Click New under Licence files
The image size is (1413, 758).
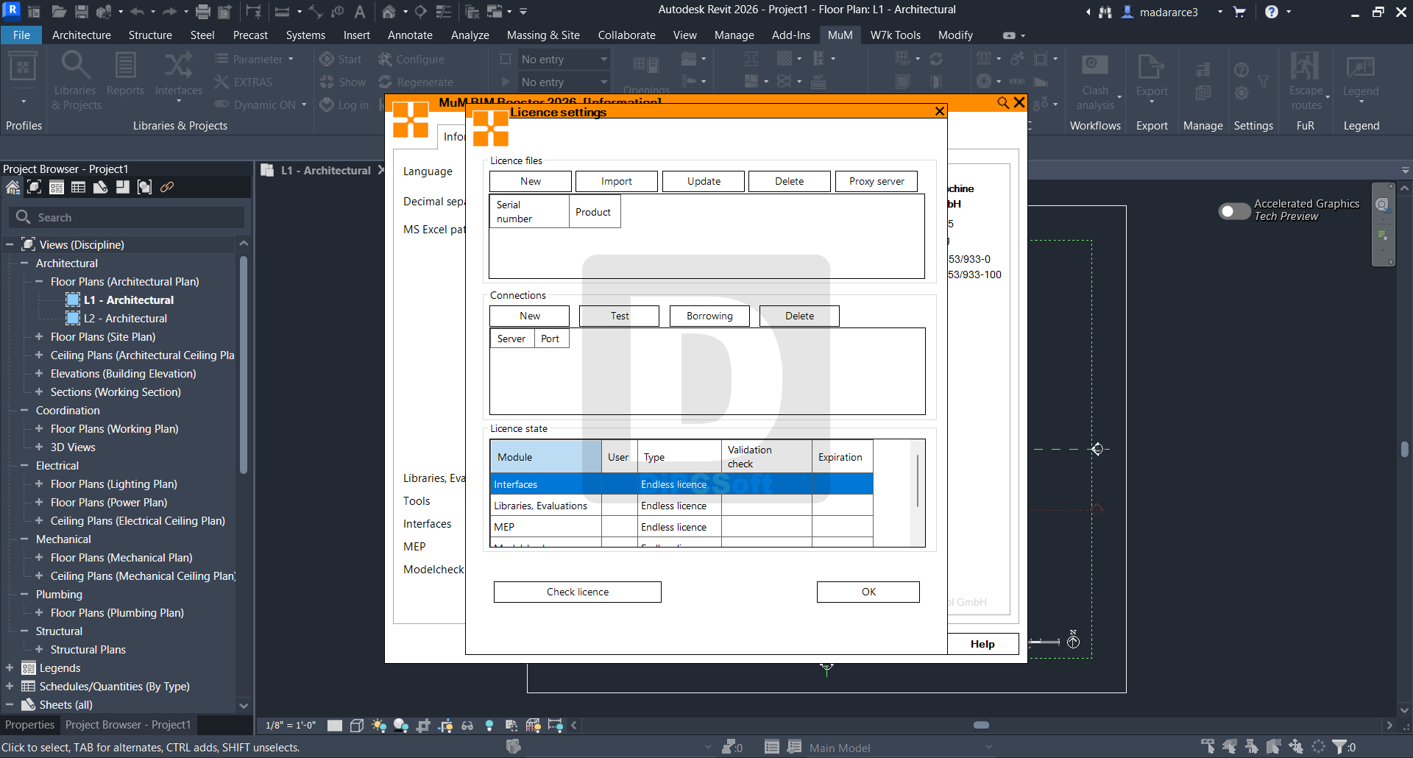531,181
